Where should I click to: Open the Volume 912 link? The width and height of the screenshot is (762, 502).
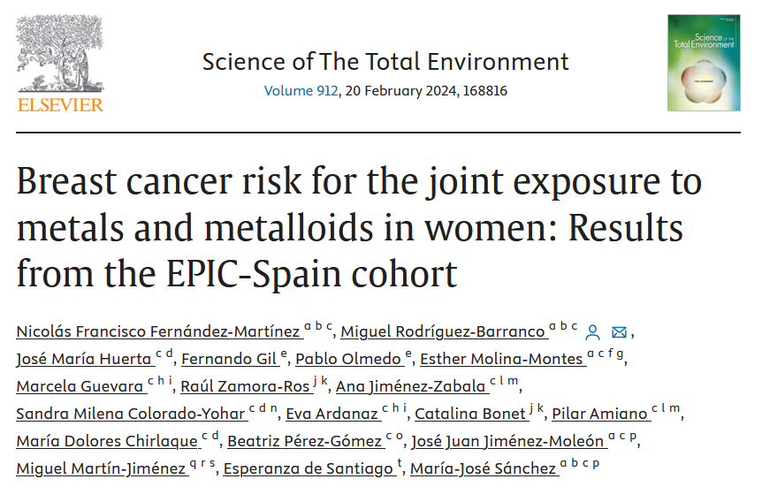coord(301,91)
